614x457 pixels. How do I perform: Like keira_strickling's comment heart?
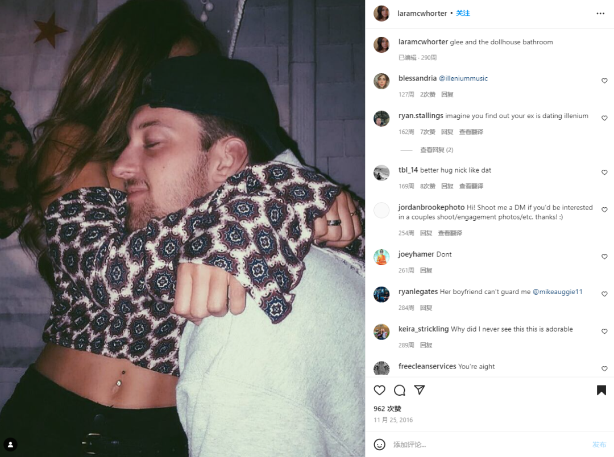pos(604,331)
